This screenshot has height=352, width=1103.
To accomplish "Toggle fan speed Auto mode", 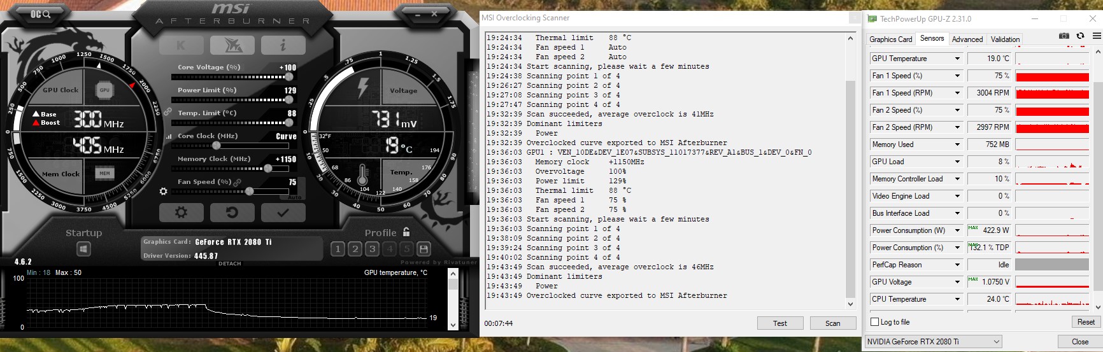I will tap(295, 197).
